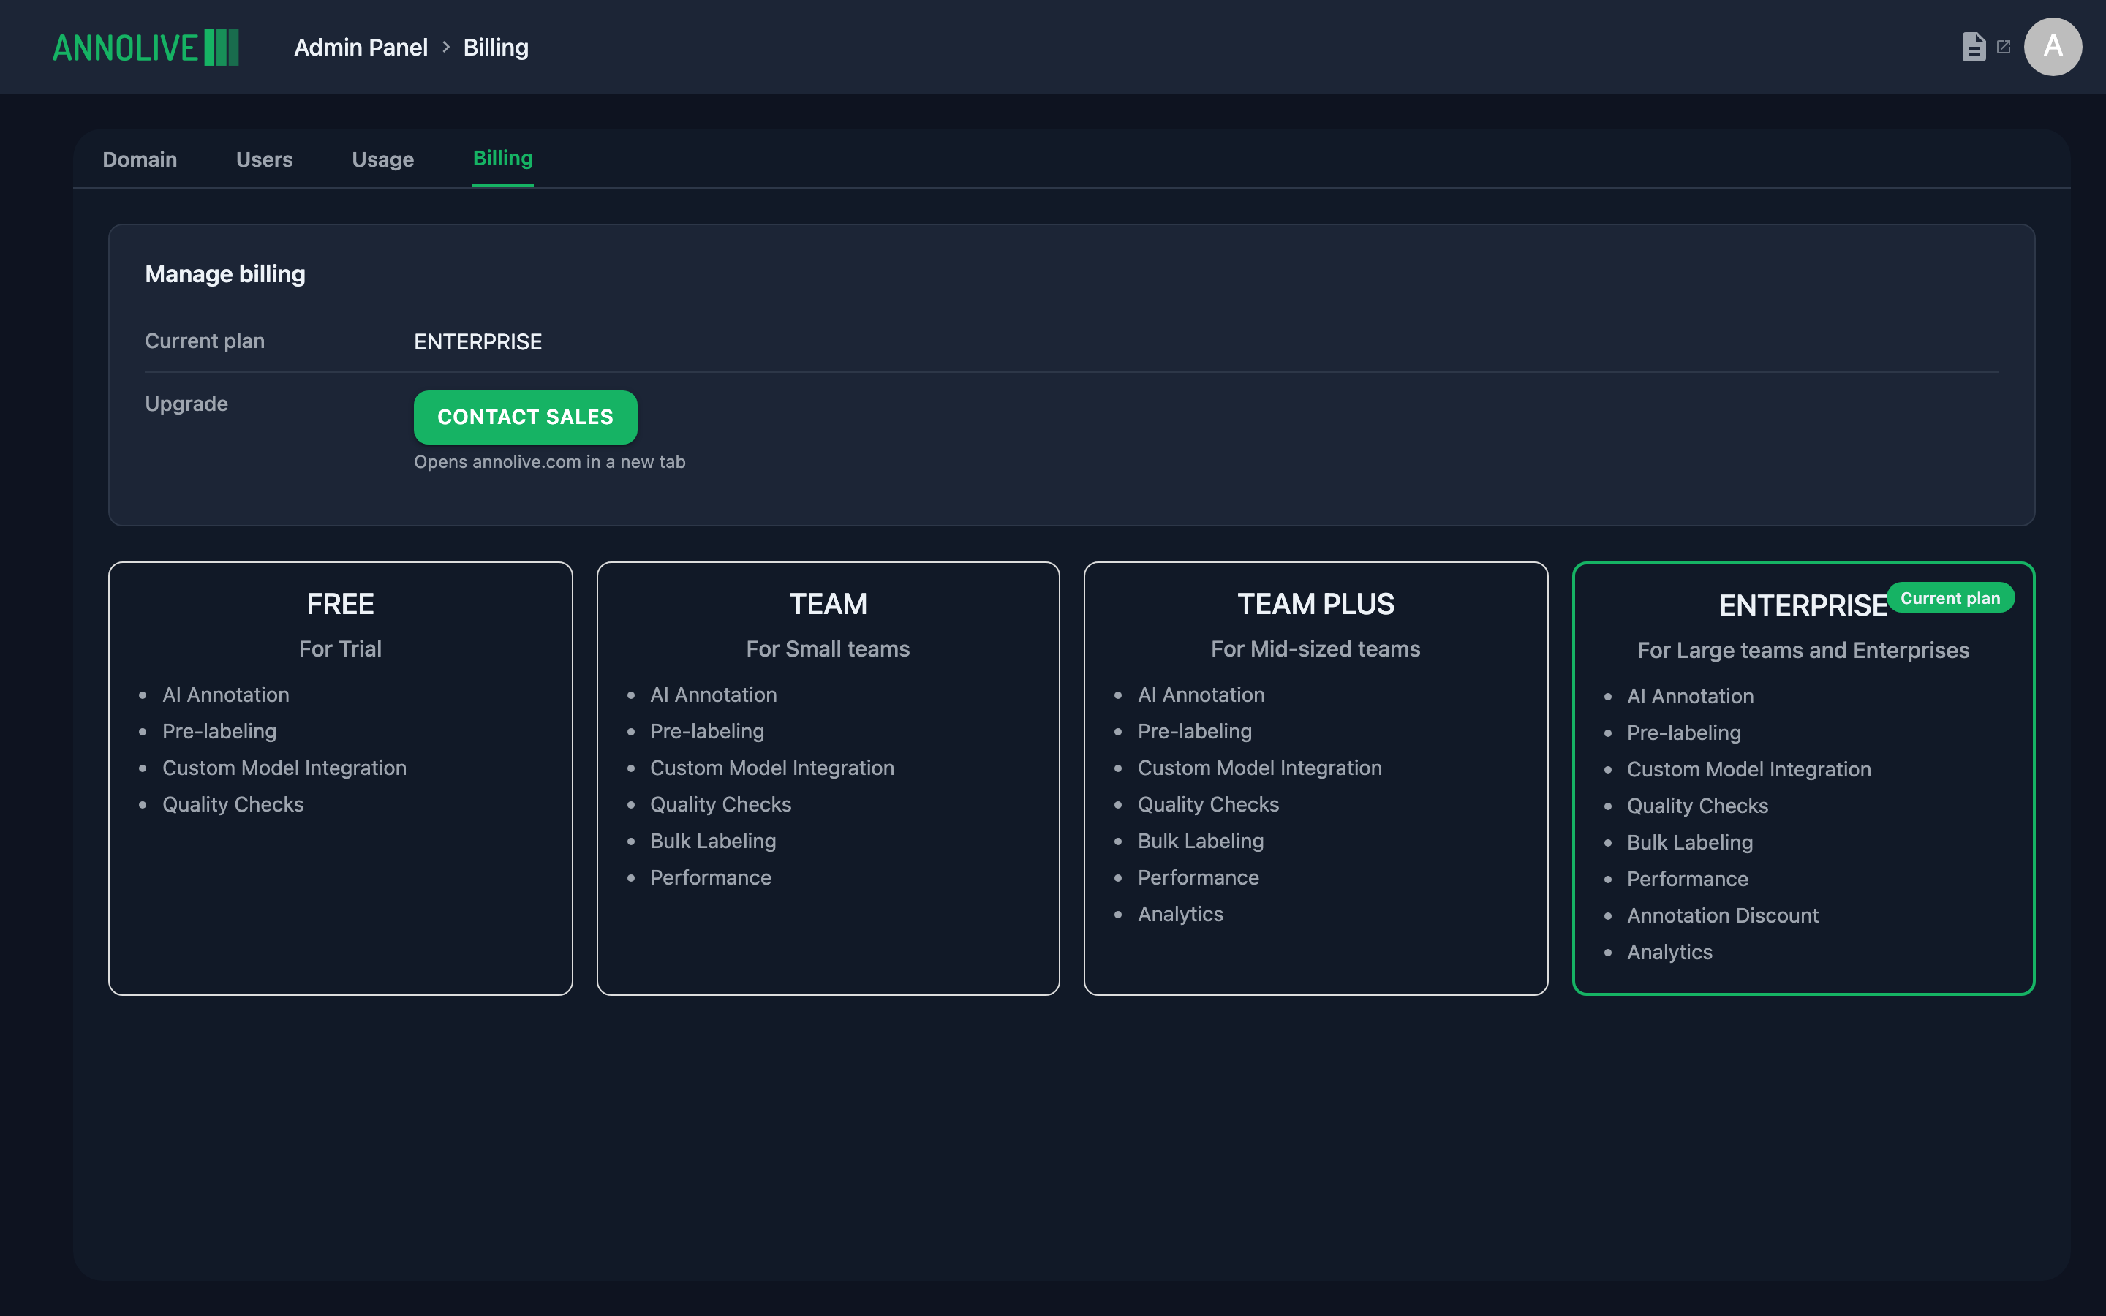The width and height of the screenshot is (2106, 1316).
Task: Click Performance in TEAM PLUS card
Action: (x=1199, y=877)
